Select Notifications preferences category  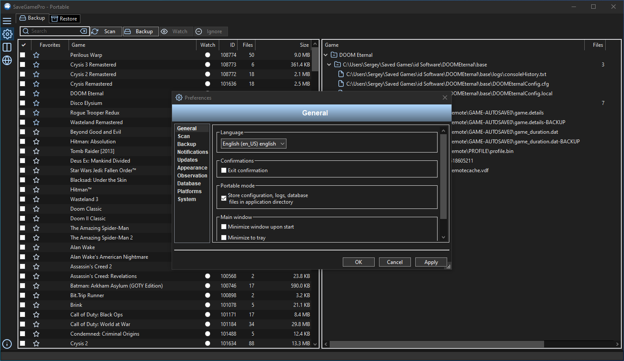[x=193, y=152]
